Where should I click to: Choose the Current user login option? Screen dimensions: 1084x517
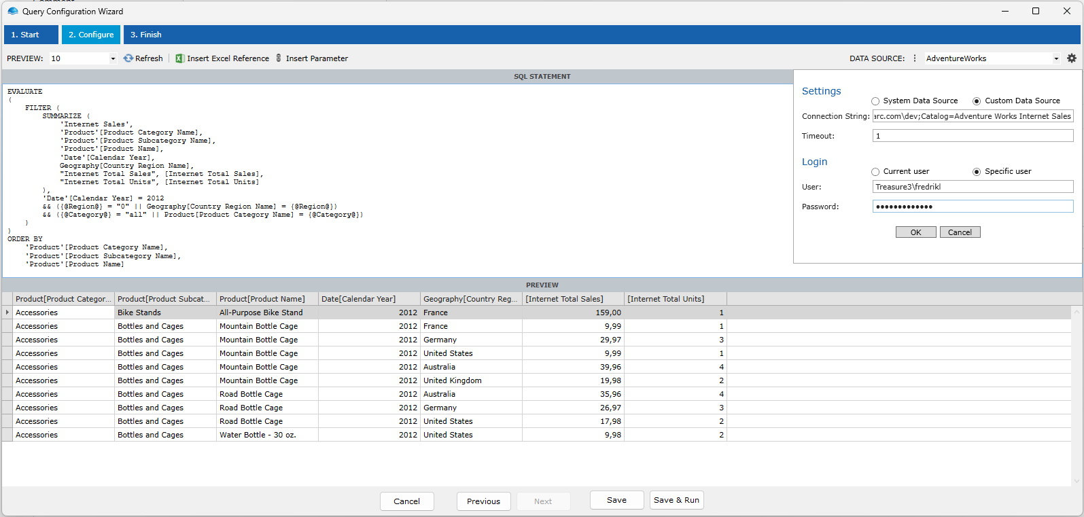[875, 172]
